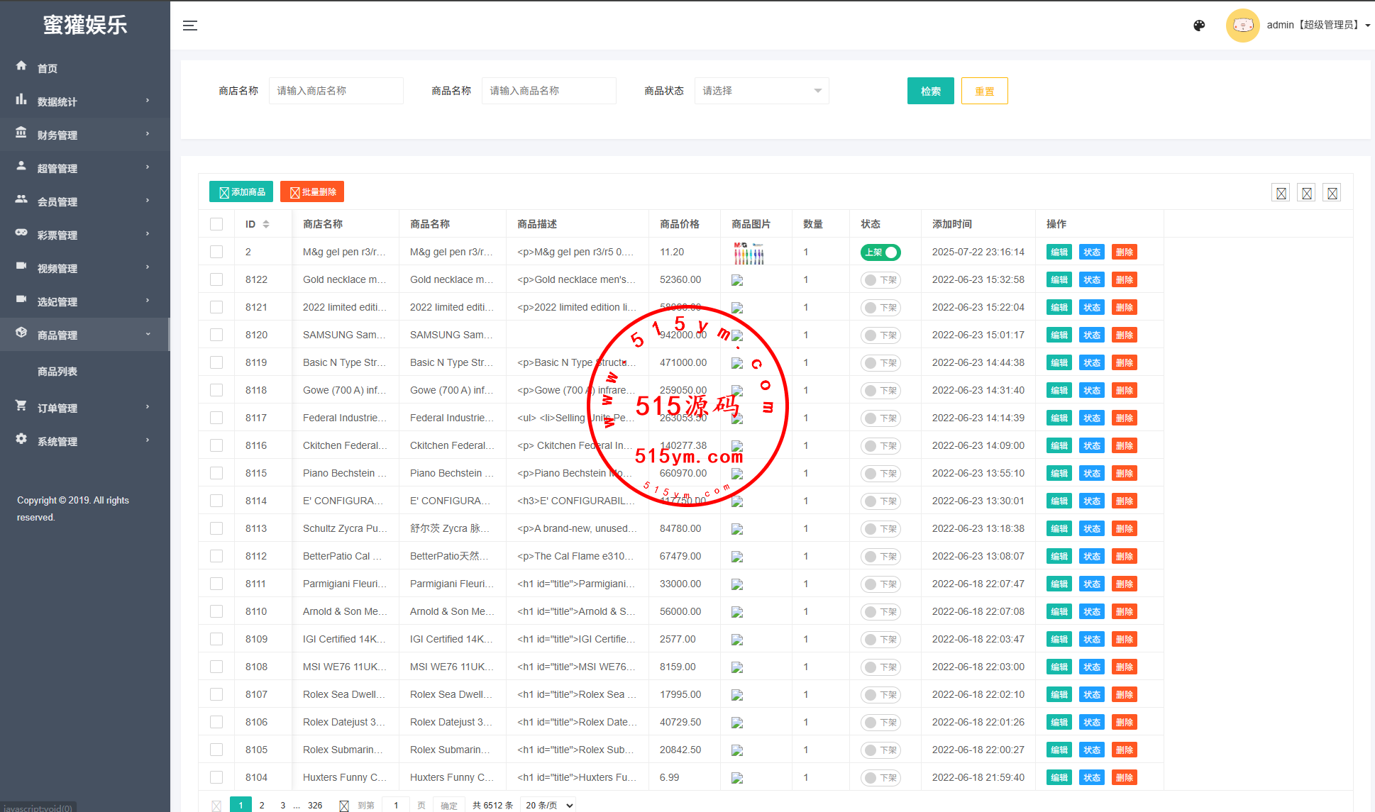Check the select-all header checkbox

tap(216, 224)
